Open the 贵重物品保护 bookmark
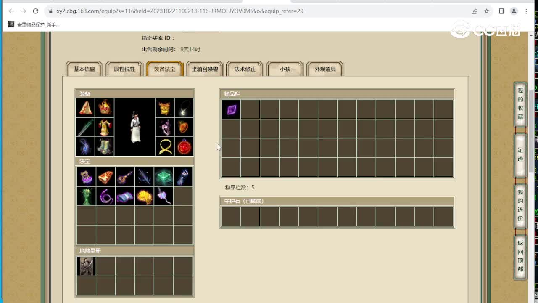 (x=34, y=25)
